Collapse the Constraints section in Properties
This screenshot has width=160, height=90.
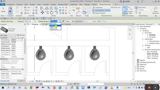23,38
